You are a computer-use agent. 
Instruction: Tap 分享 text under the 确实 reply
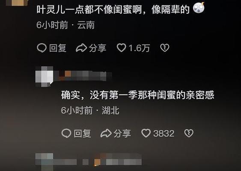122,133
